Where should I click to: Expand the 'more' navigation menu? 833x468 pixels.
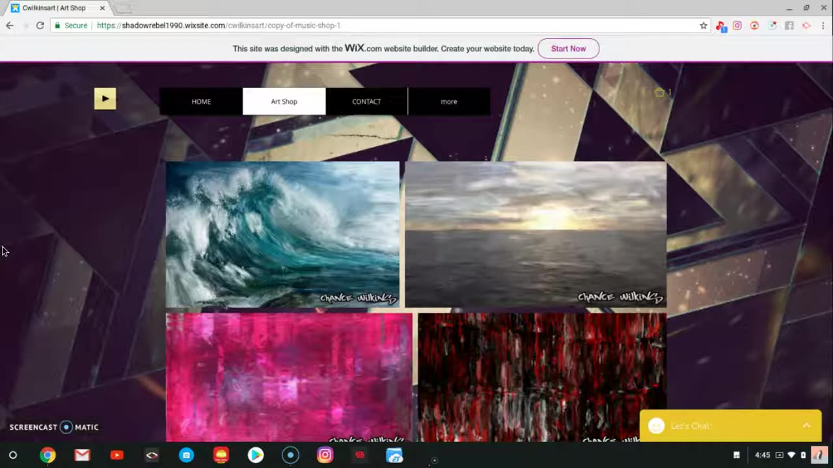pyautogui.click(x=449, y=101)
